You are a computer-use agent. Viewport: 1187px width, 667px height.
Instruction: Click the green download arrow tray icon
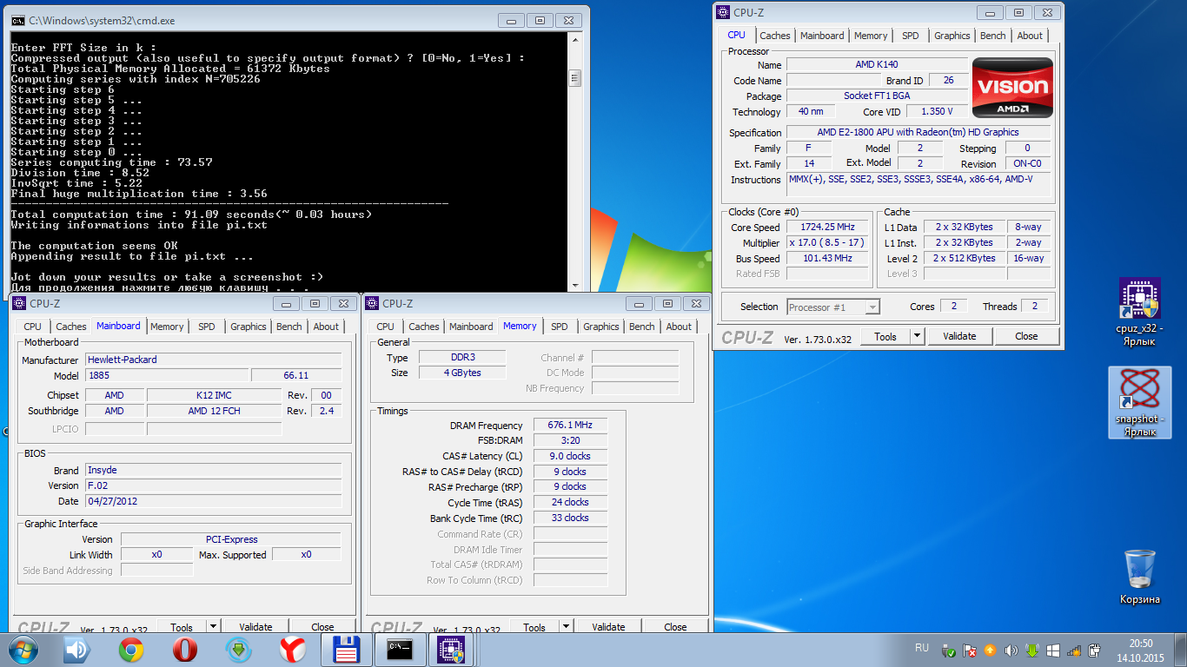point(1031,650)
